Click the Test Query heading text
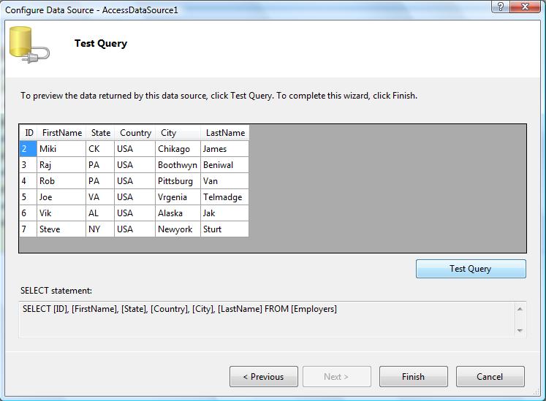 [101, 44]
